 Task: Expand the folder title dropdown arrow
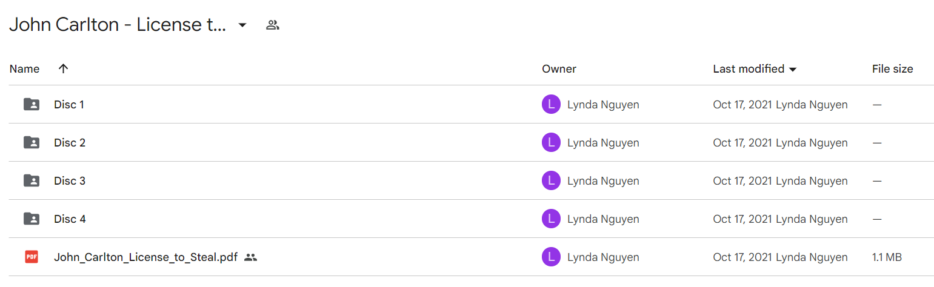click(242, 25)
